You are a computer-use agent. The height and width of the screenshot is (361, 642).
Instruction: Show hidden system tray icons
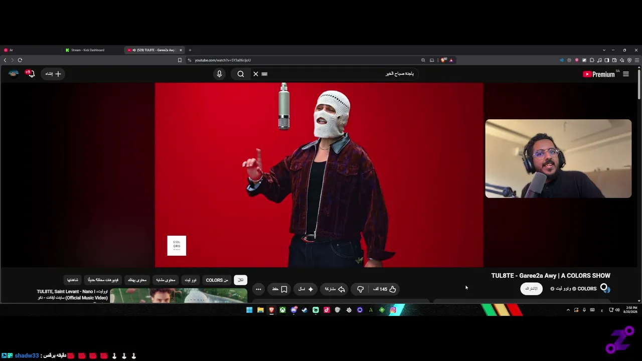point(568,310)
